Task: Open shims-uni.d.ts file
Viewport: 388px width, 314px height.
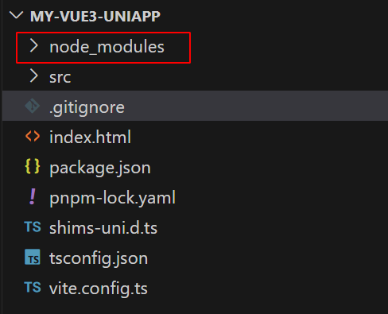Action: coord(103,227)
